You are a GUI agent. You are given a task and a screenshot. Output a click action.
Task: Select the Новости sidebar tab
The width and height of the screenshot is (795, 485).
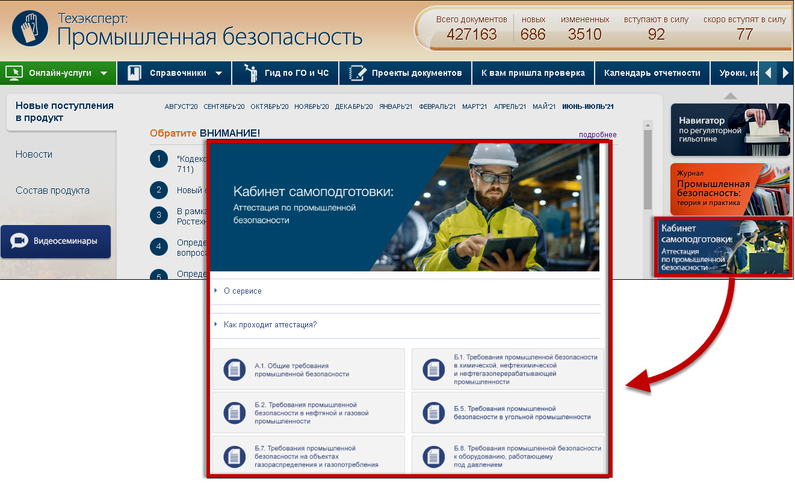[x=34, y=154]
